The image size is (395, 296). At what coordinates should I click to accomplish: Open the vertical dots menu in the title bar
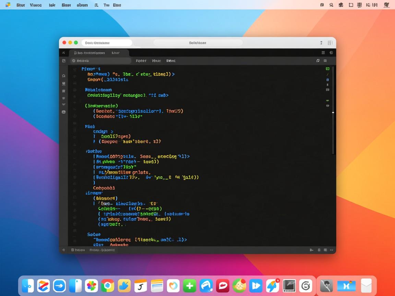pyautogui.click(x=321, y=43)
